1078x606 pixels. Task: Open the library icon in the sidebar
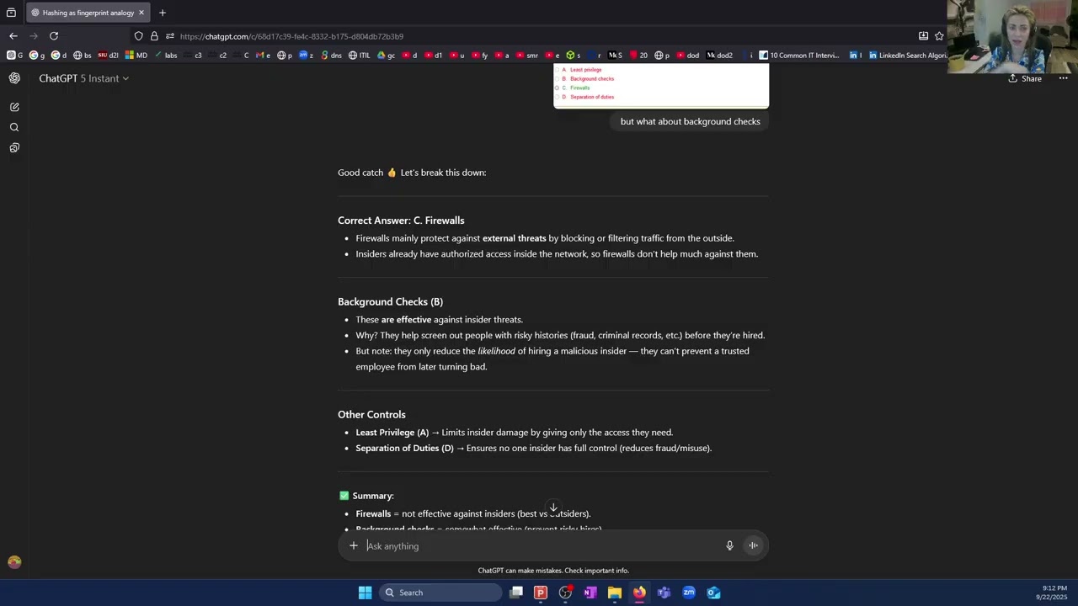[14, 147]
